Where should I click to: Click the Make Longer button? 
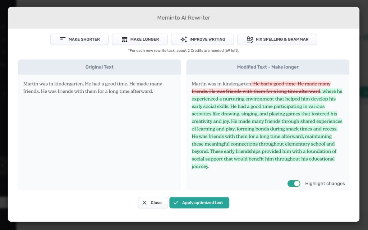point(140,40)
